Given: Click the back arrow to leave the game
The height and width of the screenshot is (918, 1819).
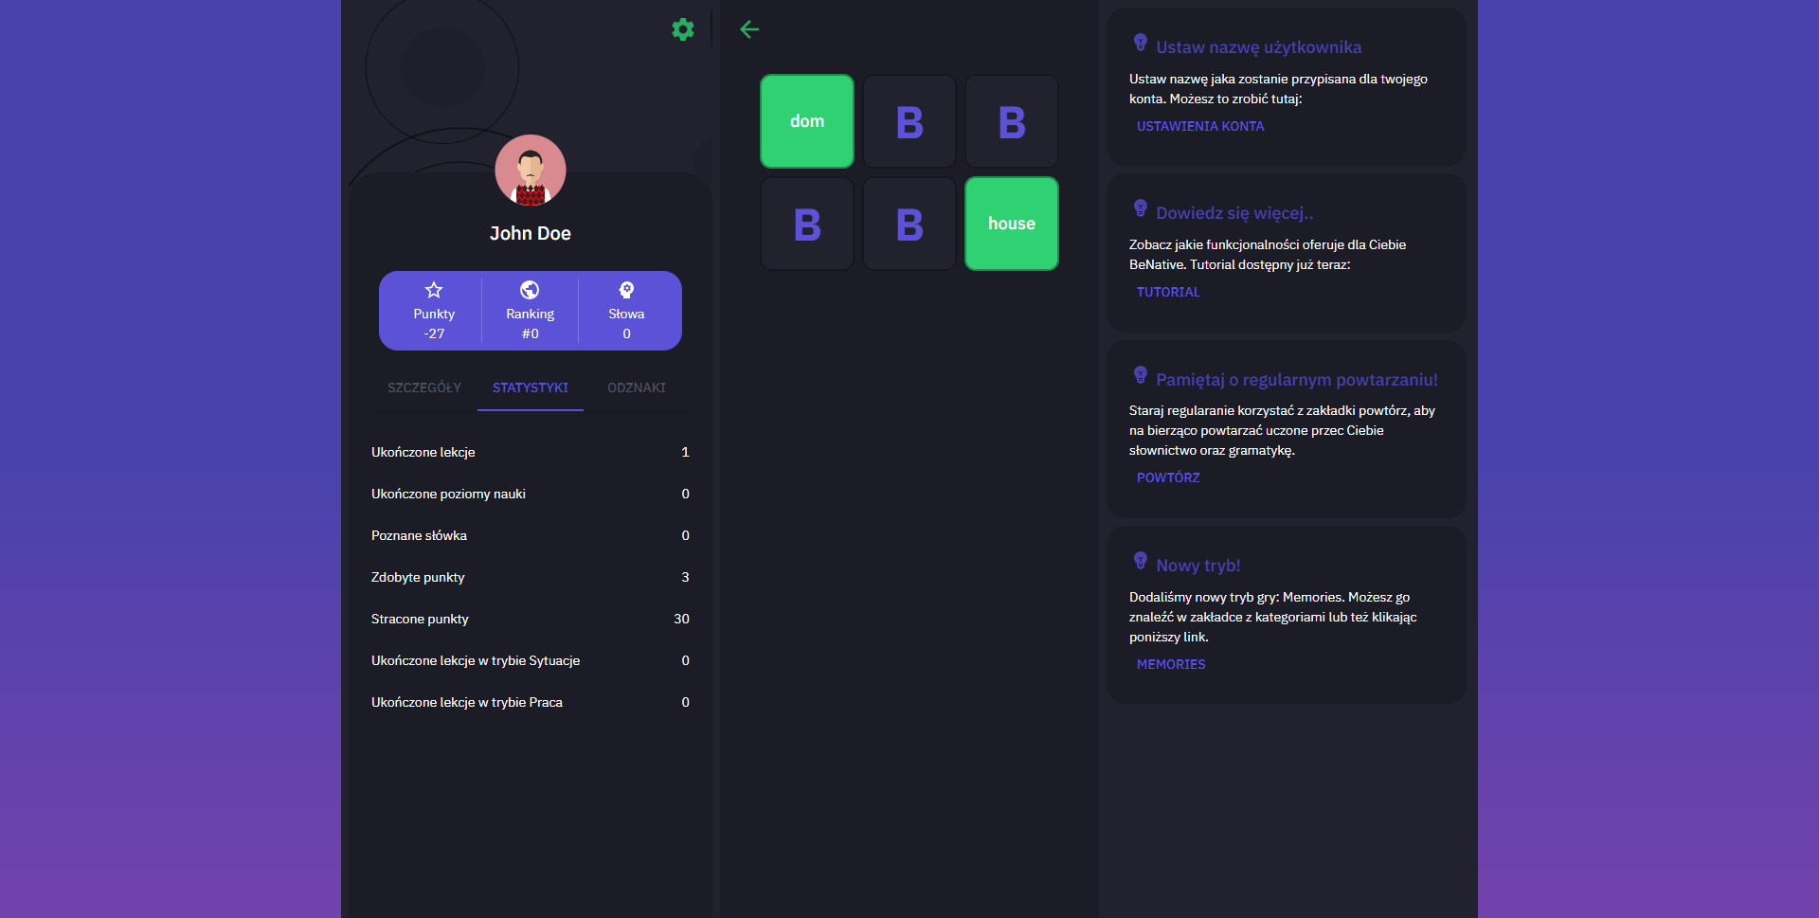Looking at the screenshot, I should coord(749,29).
